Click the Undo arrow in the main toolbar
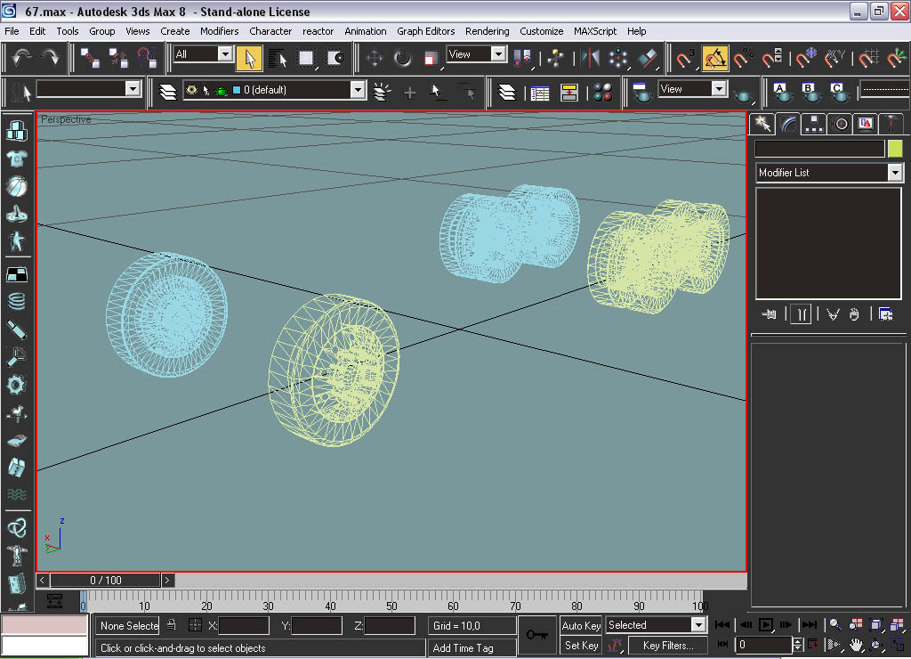911x659 pixels. [21, 58]
